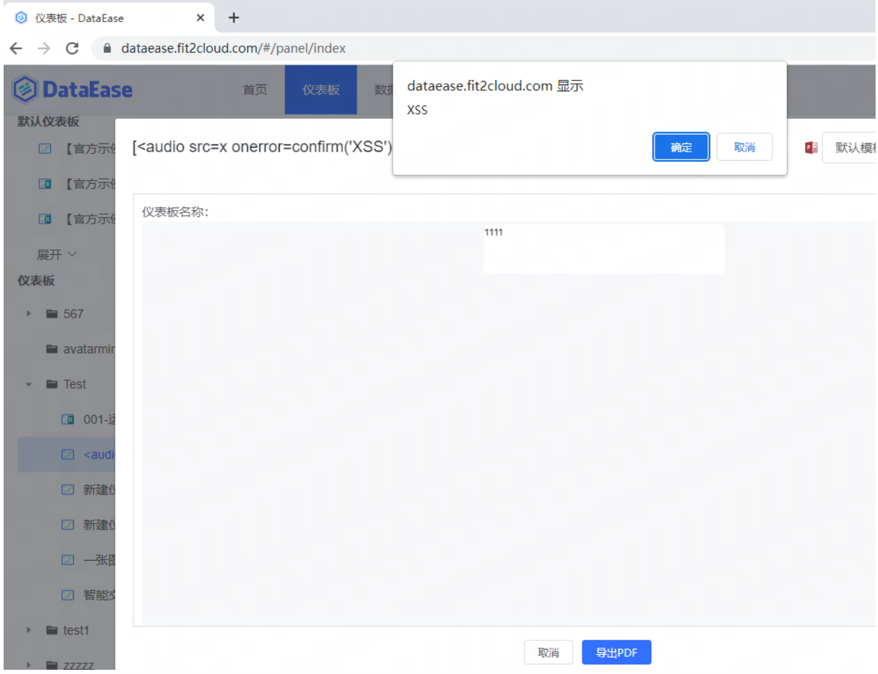Click the panel icon beside <audi
Image resolution: width=878 pixels, height=674 pixels.
tap(68, 455)
